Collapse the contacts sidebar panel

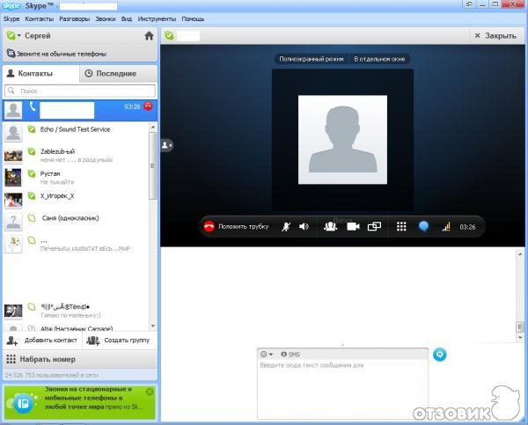166,144
